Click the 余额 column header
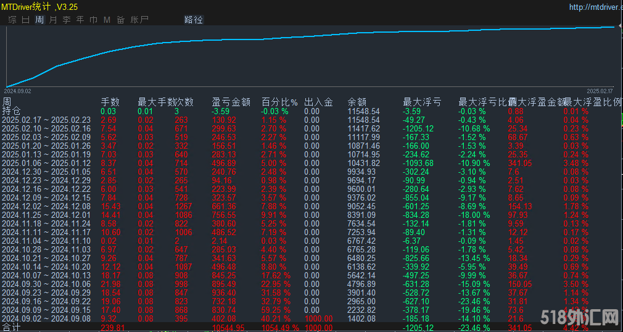The width and height of the screenshot is (623, 332). [x=357, y=102]
